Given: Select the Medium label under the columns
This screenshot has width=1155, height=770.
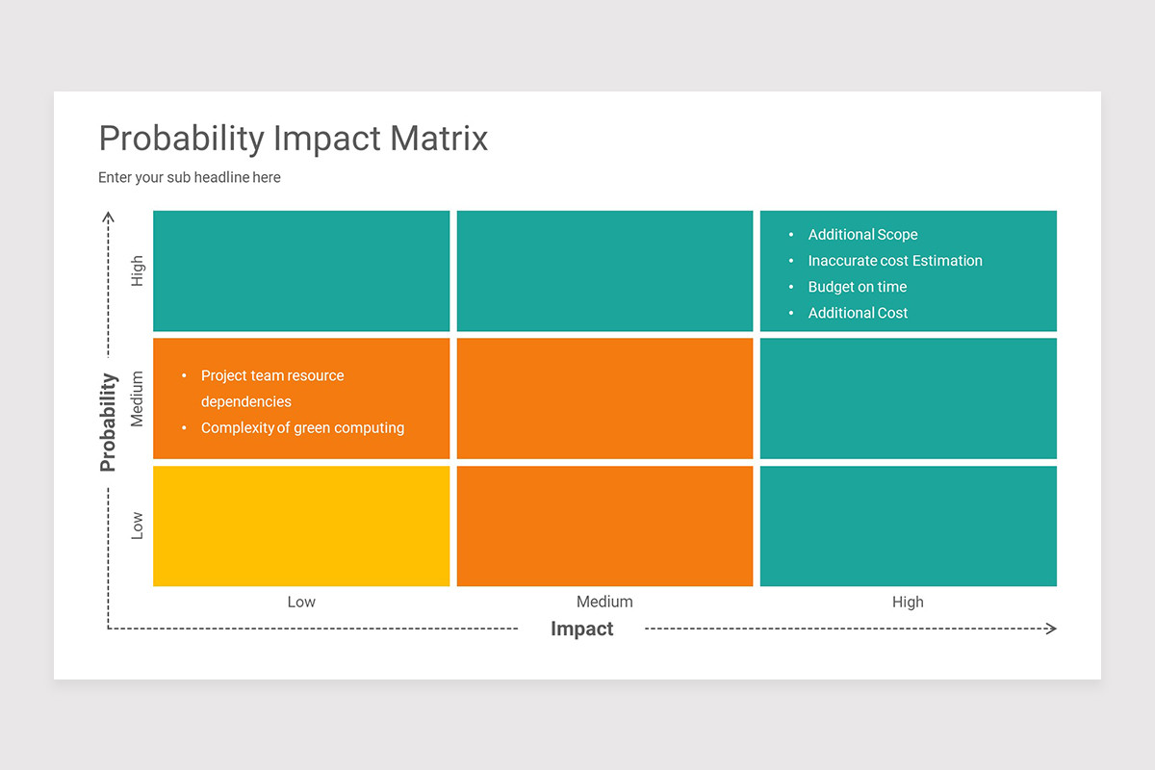Looking at the screenshot, I should [604, 602].
